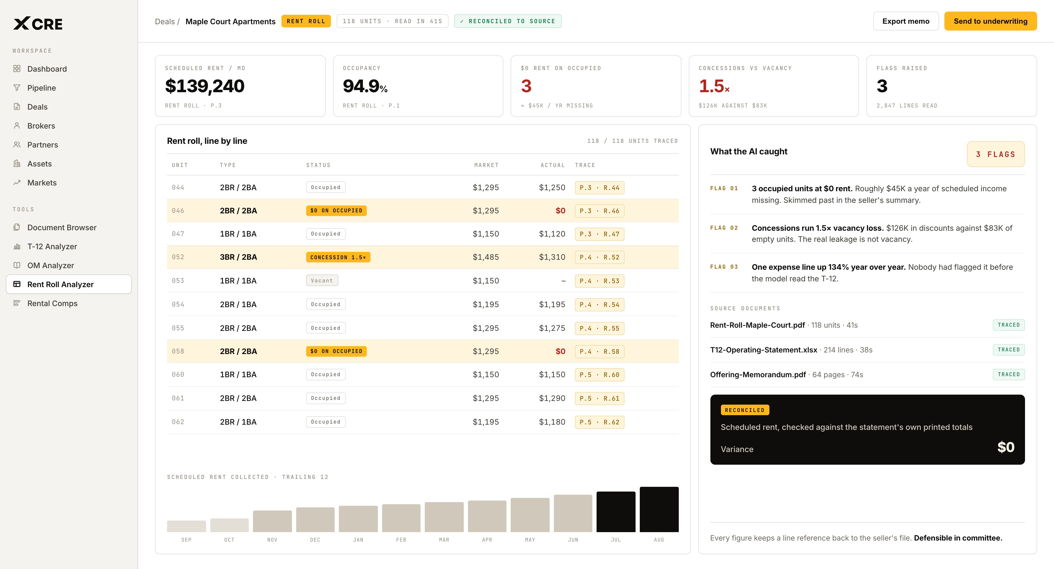Open the Dashboard grid icon
This screenshot has height=569, width=1054.
click(17, 69)
